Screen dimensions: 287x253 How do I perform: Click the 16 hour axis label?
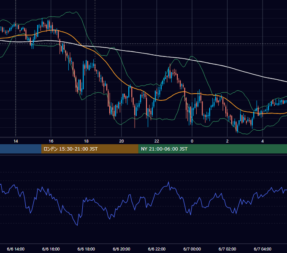[x=51, y=141]
